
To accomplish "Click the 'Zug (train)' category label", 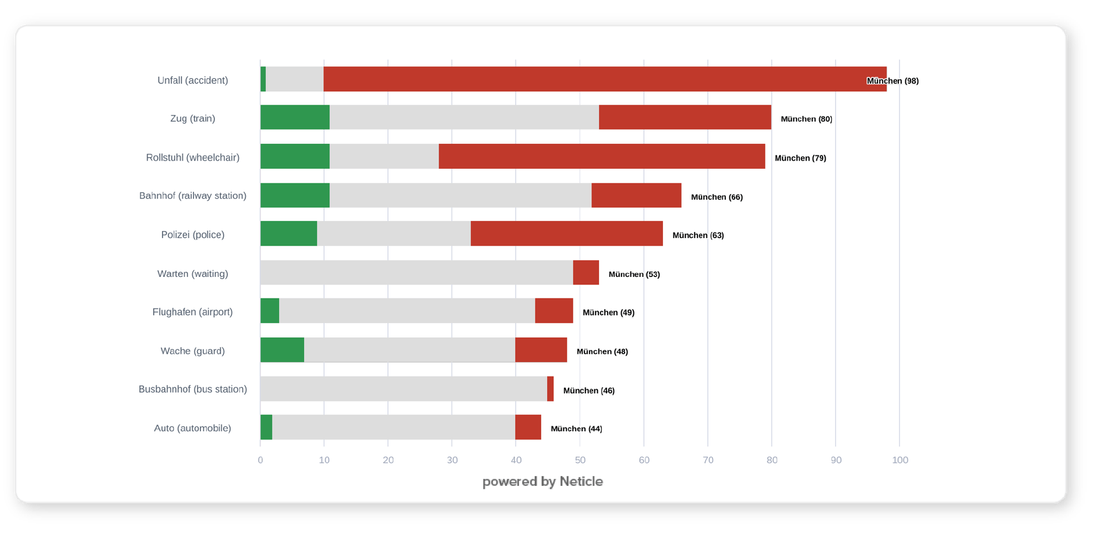I will point(192,119).
